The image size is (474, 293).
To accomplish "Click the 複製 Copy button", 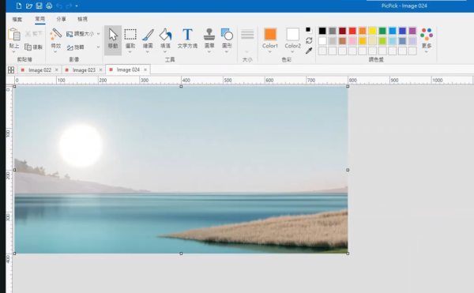I will pos(33,47).
